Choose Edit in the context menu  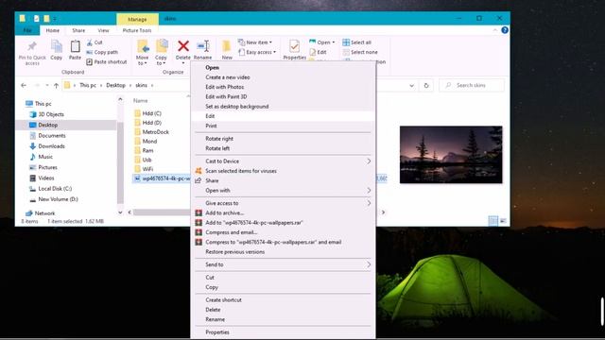pyautogui.click(x=284, y=116)
